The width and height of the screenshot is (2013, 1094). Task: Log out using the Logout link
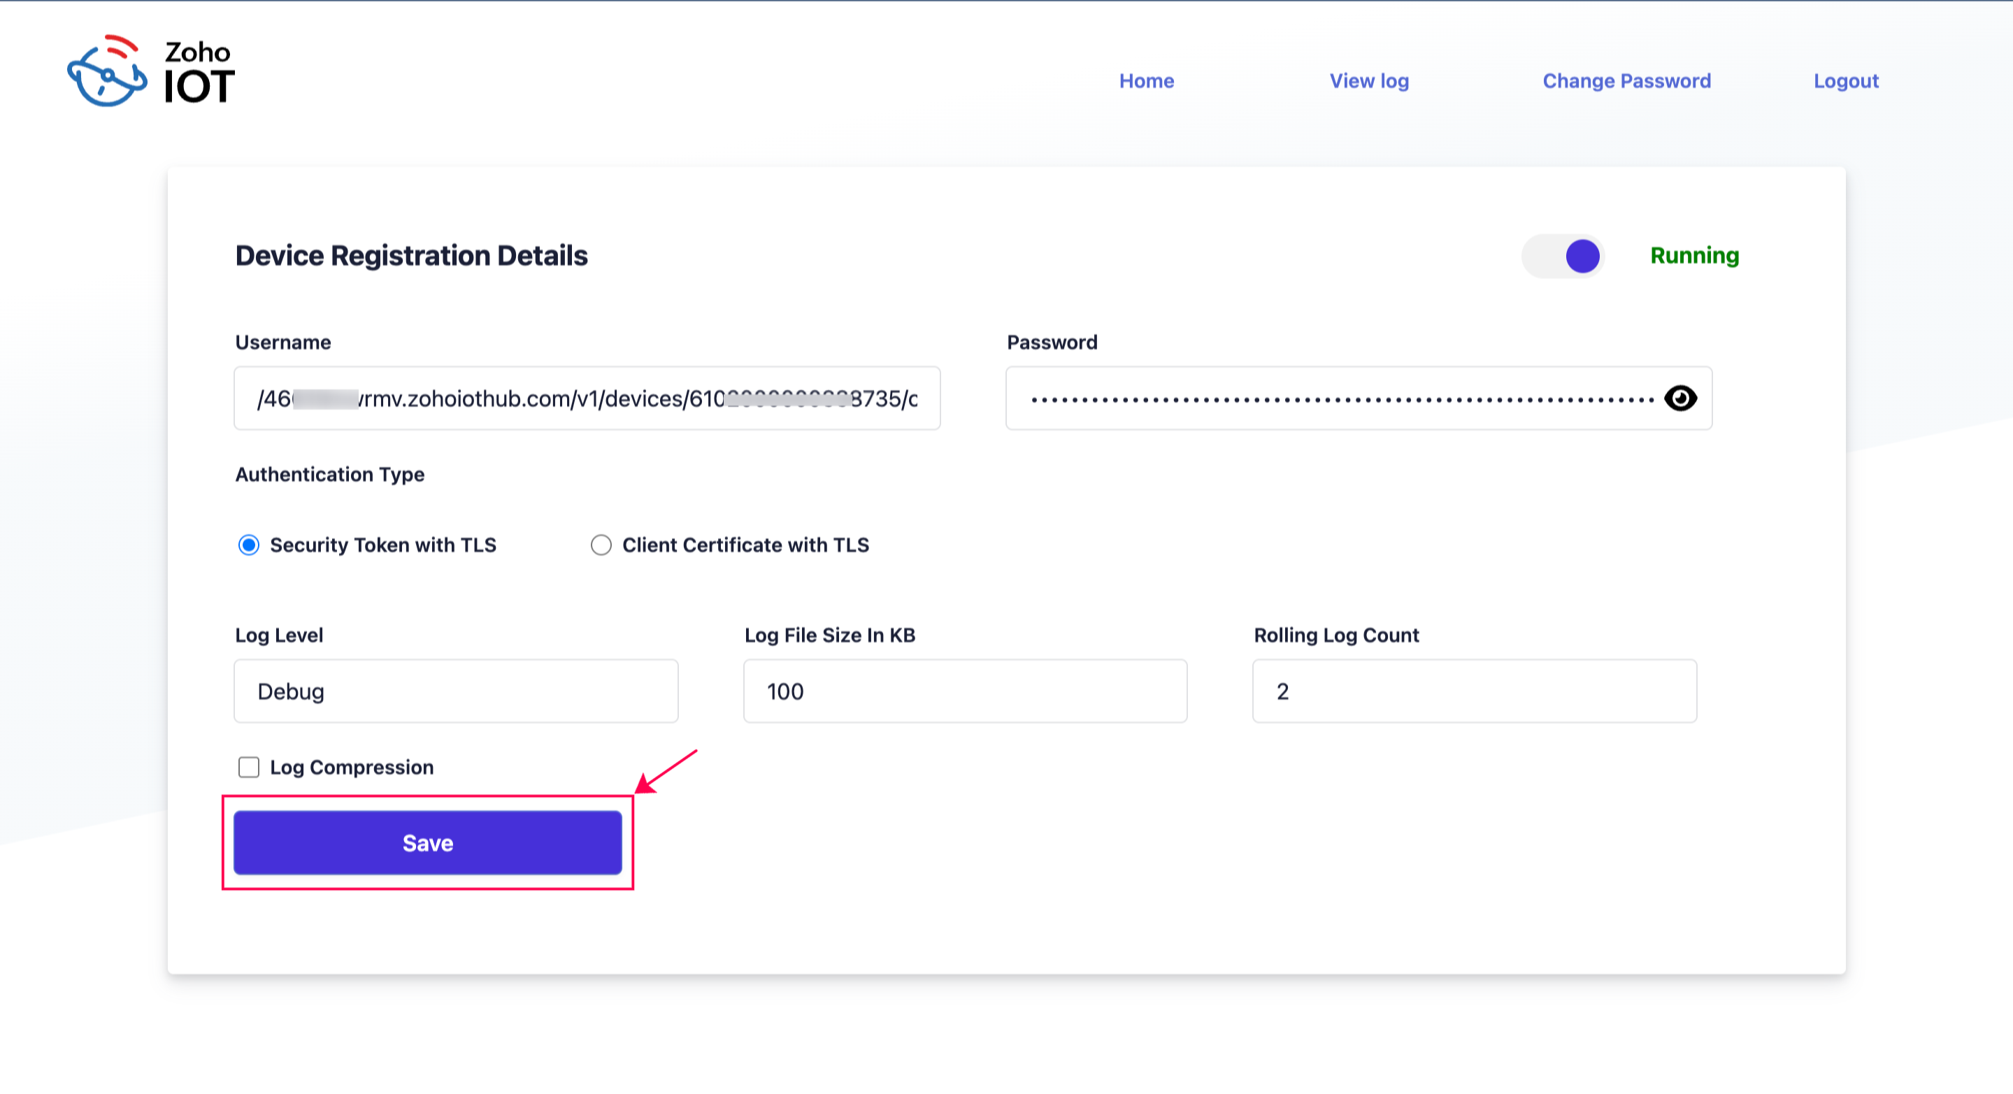tap(1846, 81)
